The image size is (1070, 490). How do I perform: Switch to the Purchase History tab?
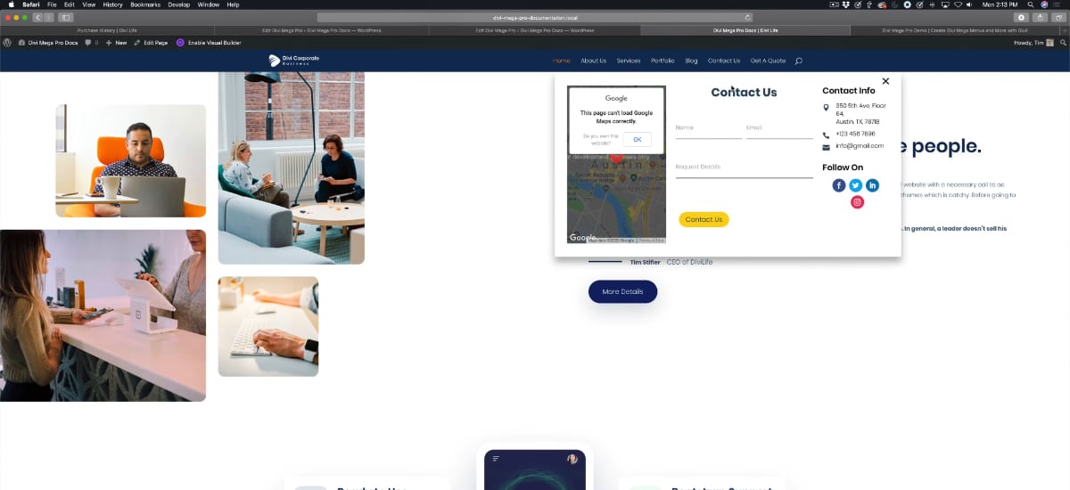coord(107,29)
